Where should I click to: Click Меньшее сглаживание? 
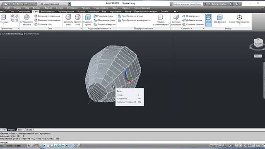[x=47, y=20]
